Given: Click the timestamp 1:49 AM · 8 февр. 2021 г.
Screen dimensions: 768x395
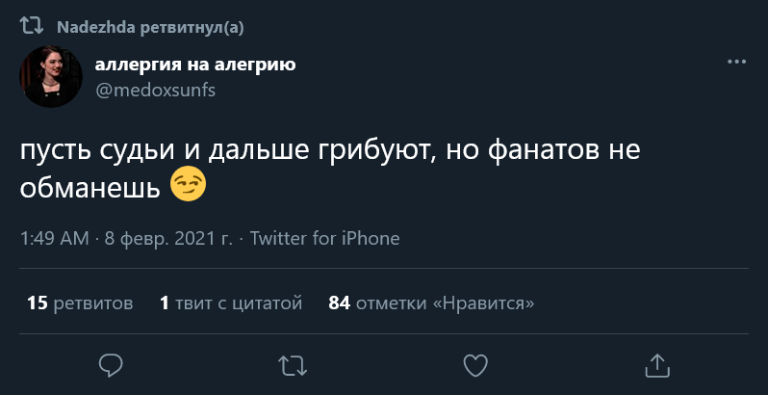Looking at the screenshot, I should coord(125,239).
